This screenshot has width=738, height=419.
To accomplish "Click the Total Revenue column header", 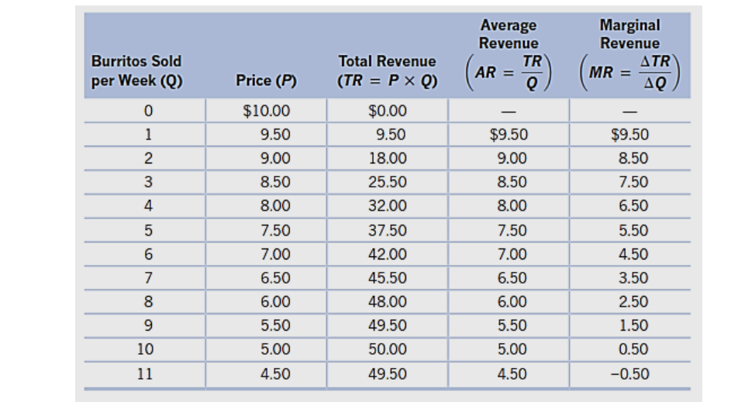I will [387, 70].
